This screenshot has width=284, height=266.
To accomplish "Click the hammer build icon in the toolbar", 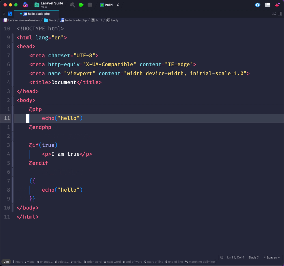I will [x=72, y=5].
